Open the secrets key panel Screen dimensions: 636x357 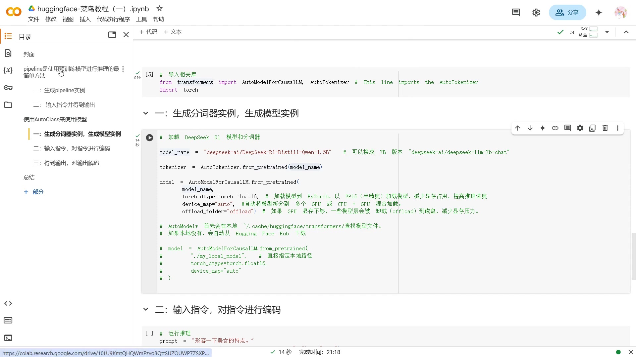point(8,88)
